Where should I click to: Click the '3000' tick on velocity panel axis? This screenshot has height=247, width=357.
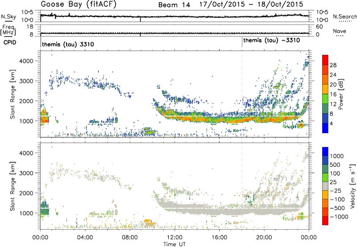pos(26,173)
